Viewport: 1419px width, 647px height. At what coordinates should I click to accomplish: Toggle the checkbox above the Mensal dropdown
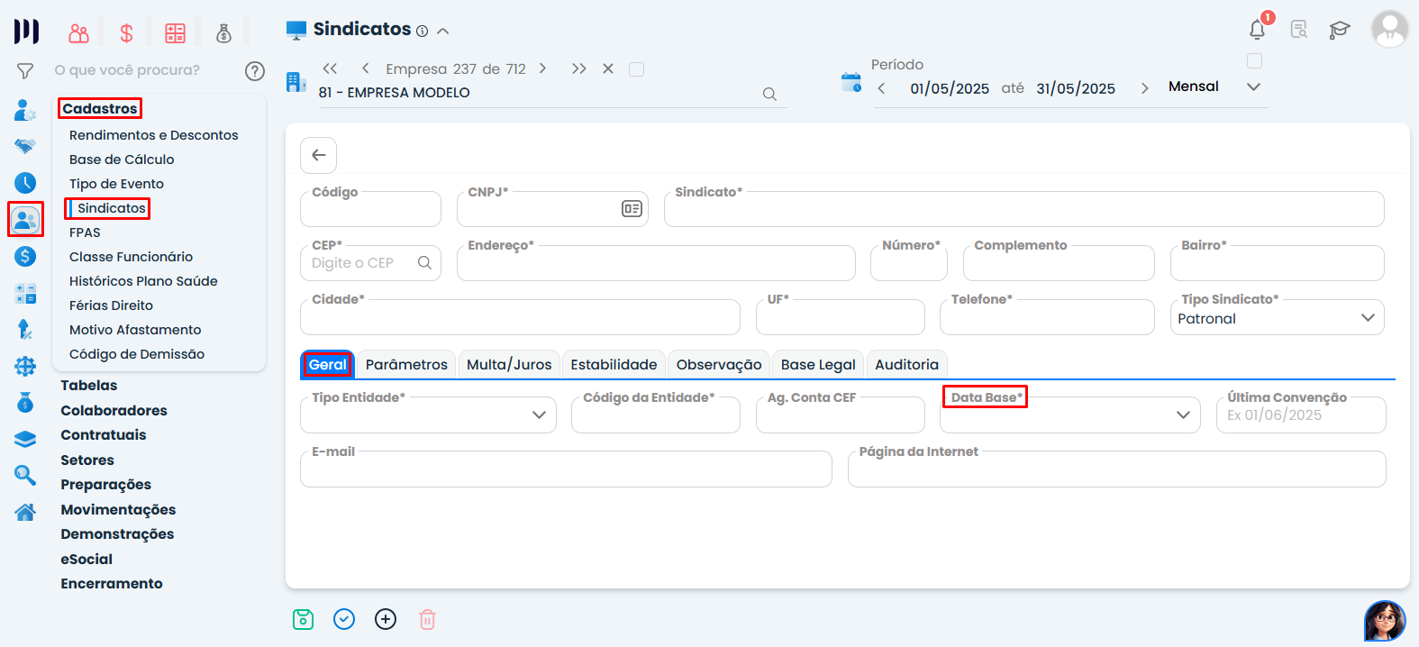(1254, 61)
